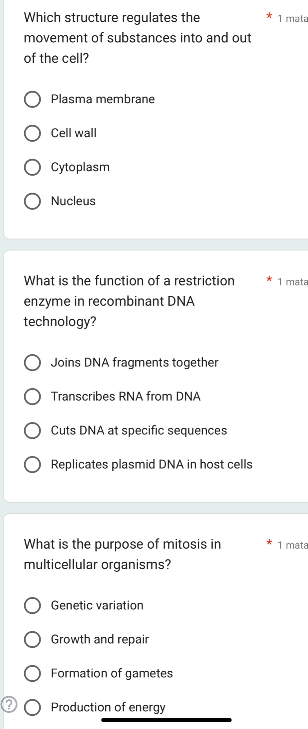The height and width of the screenshot is (729, 308).
Task: Click the mitosis question title
Action: [123, 554]
